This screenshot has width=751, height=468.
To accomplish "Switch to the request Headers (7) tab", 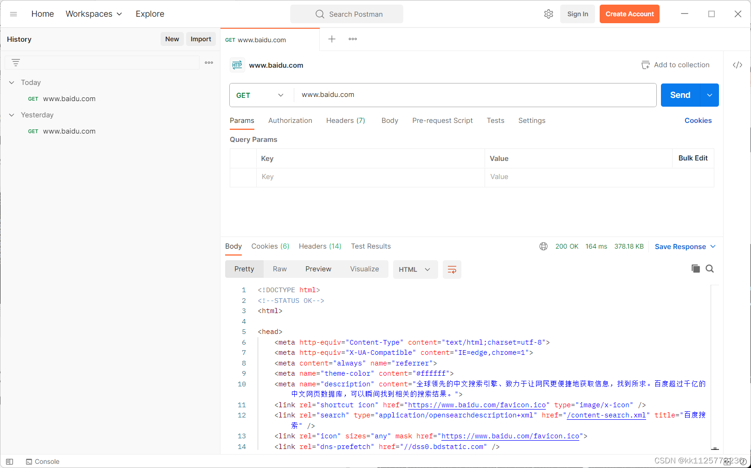I will tap(346, 121).
